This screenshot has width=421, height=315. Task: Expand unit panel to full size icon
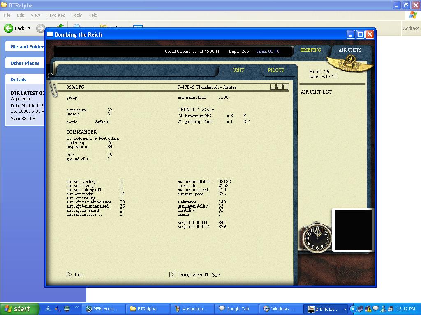pyautogui.click(x=285, y=87)
